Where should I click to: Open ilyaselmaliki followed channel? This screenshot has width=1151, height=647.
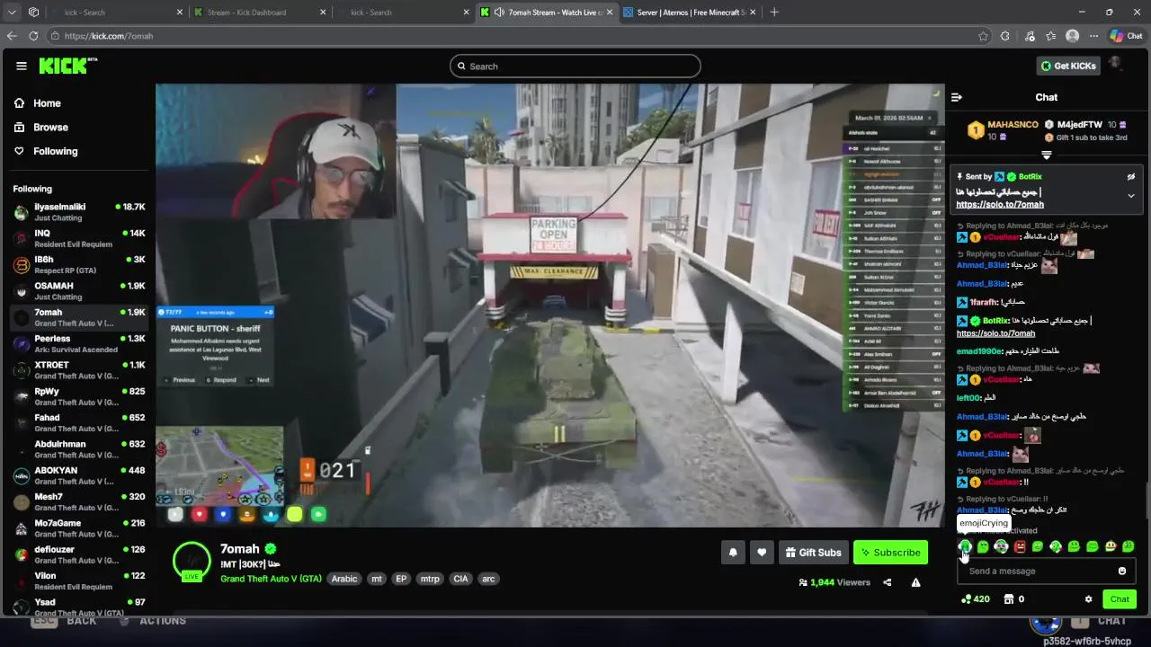tap(79, 212)
